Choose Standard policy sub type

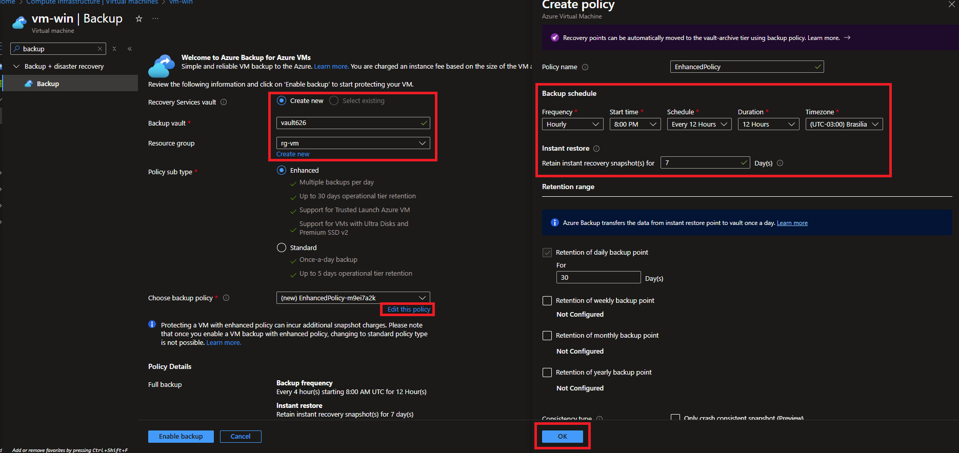tap(282, 248)
